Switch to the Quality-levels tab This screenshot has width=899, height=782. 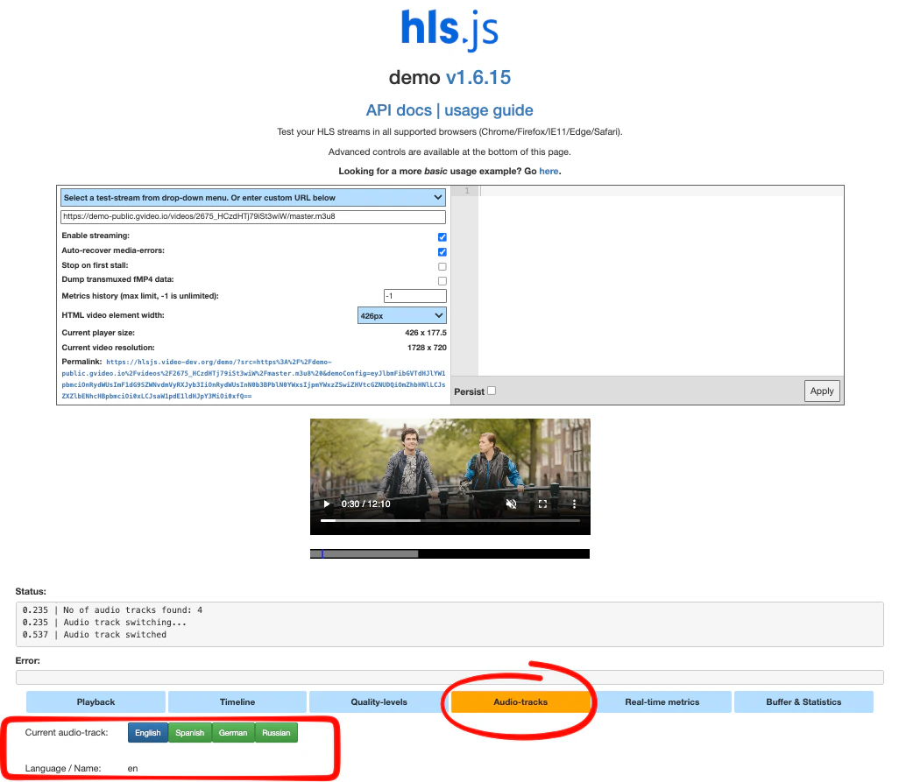click(378, 701)
